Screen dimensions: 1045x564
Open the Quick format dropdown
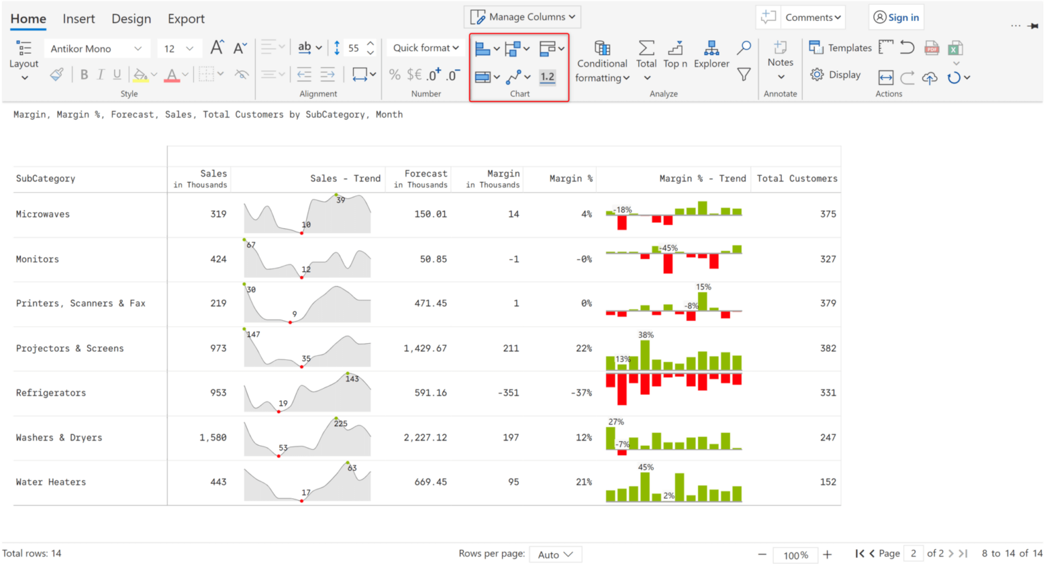click(425, 48)
